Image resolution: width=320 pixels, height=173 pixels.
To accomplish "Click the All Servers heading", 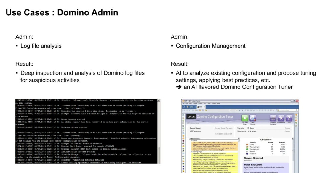I will (266, 140).
